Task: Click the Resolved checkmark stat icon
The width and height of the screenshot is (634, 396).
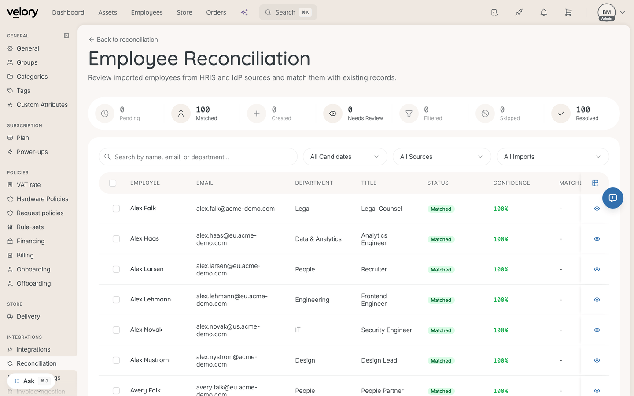Action: [x=561, y=114]
